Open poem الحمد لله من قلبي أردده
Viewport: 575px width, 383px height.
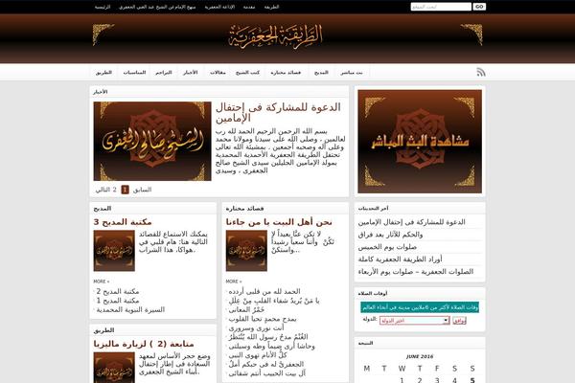coord(264,291)
